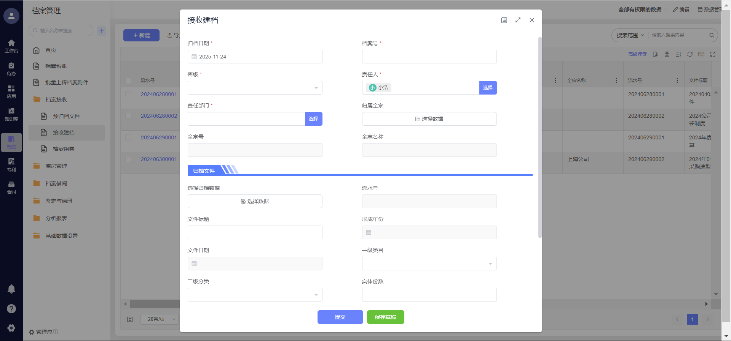The image size is (731, 341).
Task: Click the blue 提交 button
Action: pyautogui.click(x=340, y=317)
